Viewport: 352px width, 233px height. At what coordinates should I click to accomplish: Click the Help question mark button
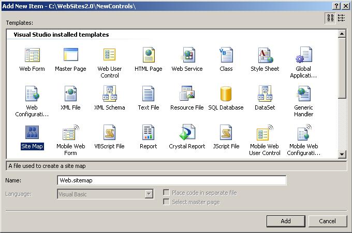tap(336, 6)
